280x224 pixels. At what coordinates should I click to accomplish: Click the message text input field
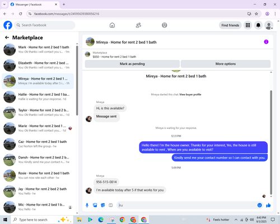pos(186,206)
